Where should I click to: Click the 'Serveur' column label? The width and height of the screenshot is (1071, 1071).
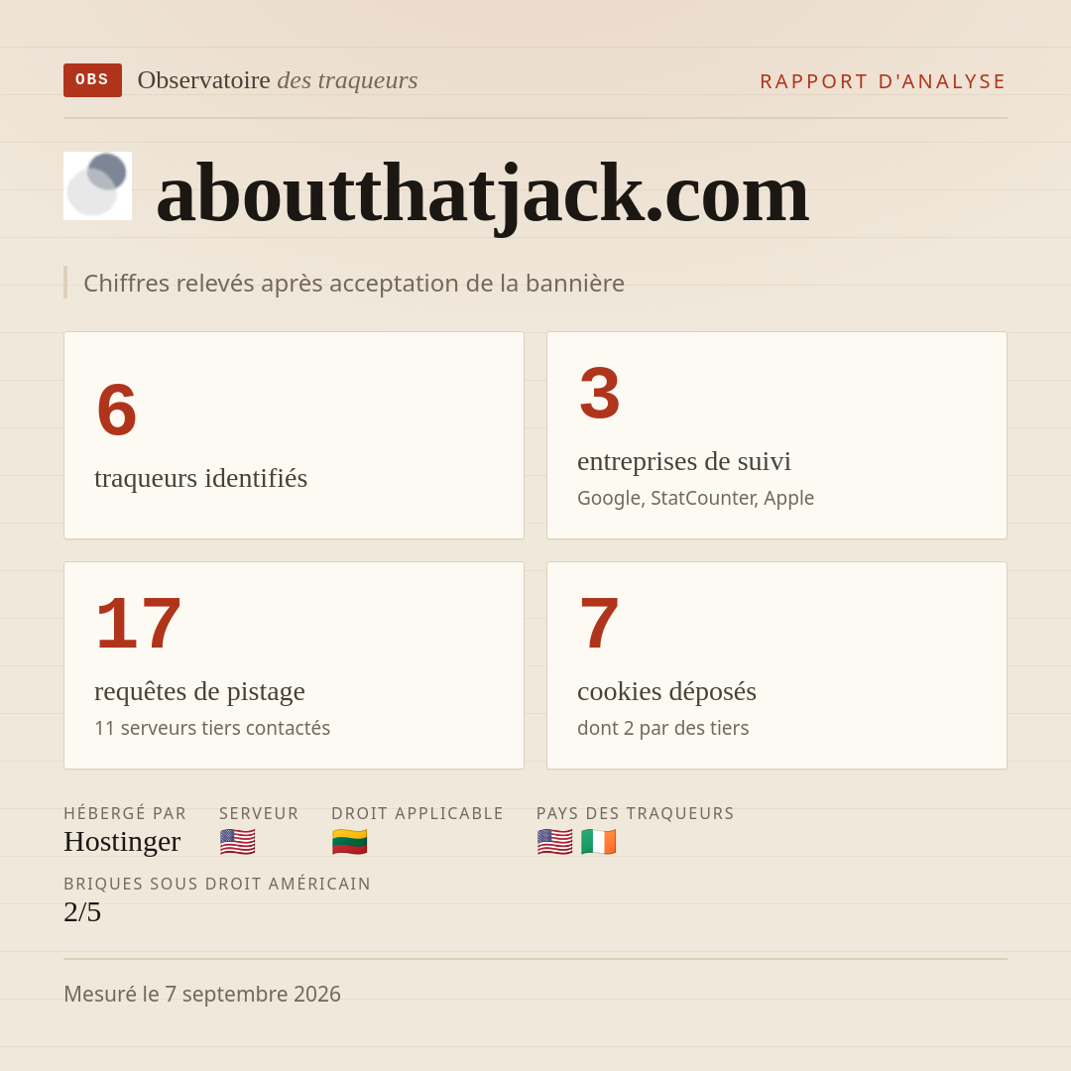259,813
